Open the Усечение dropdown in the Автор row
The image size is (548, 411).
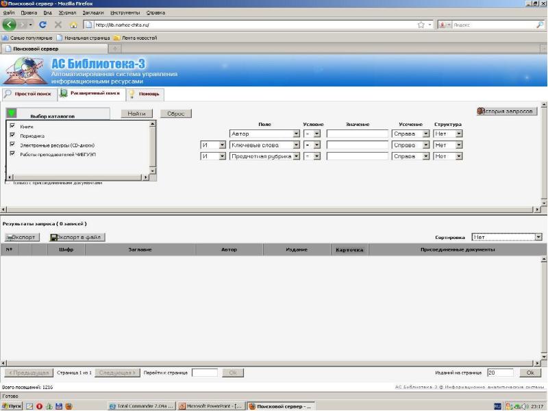[410, 134]
